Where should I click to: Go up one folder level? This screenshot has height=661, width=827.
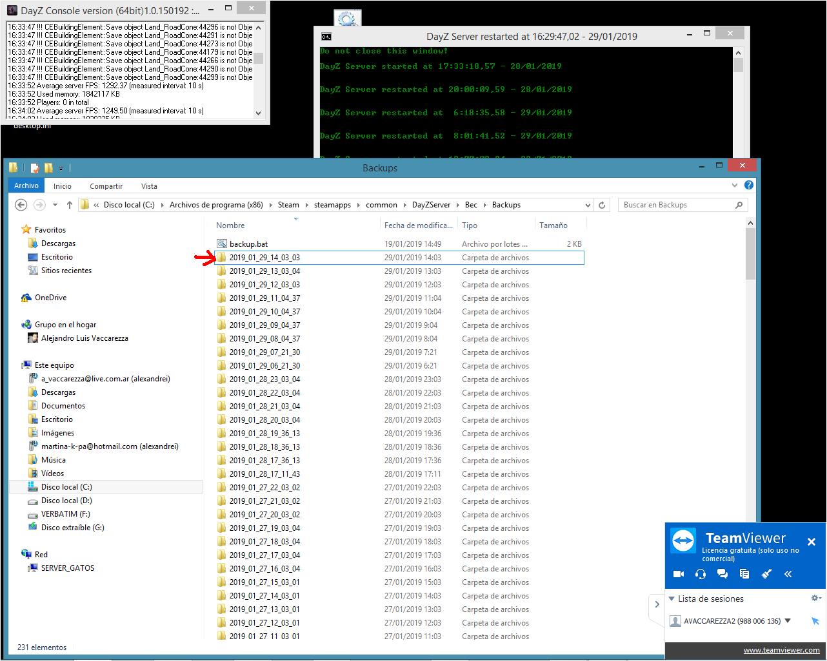click(x=69, y=205)
